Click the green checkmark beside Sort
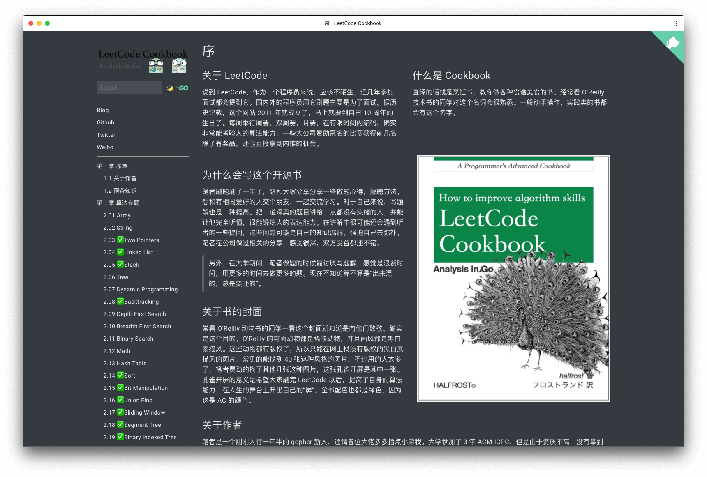 pyautogui.click(x=120, y=375)
